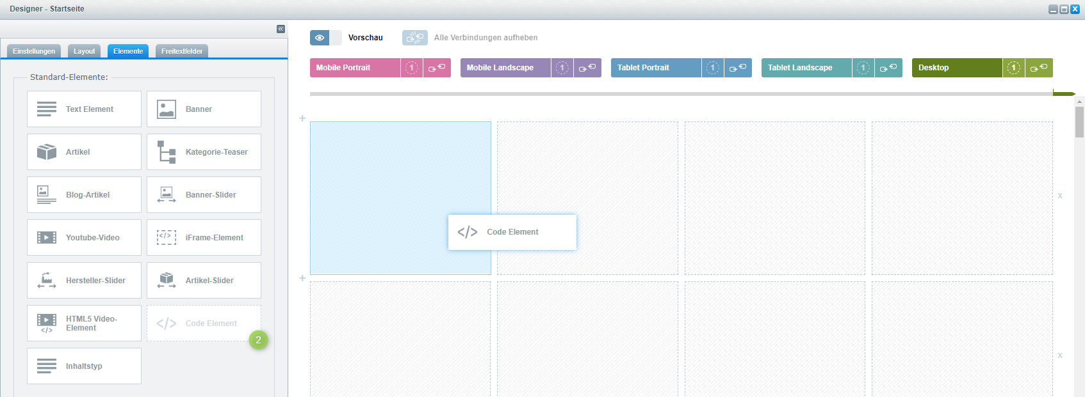Select the Mobile Portrait viewport
Screen dimensions: 1085x397
[355, 68]
